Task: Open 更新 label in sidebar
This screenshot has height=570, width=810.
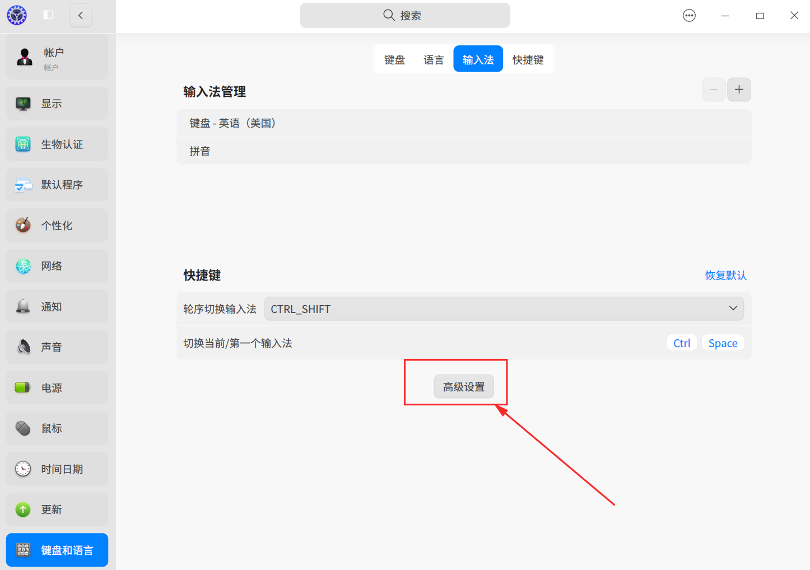Action: (x=52, y=510)
